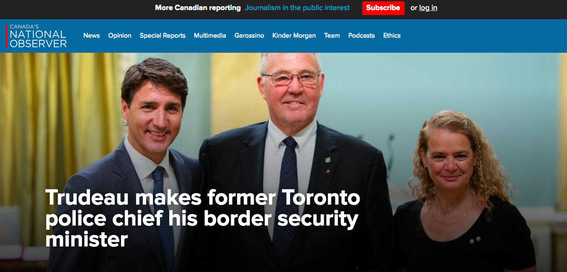Image resolution: width=567 pixels, height=272 pixels.
Task: Open Special Reports in the navigation
Action: coord(162,36)
